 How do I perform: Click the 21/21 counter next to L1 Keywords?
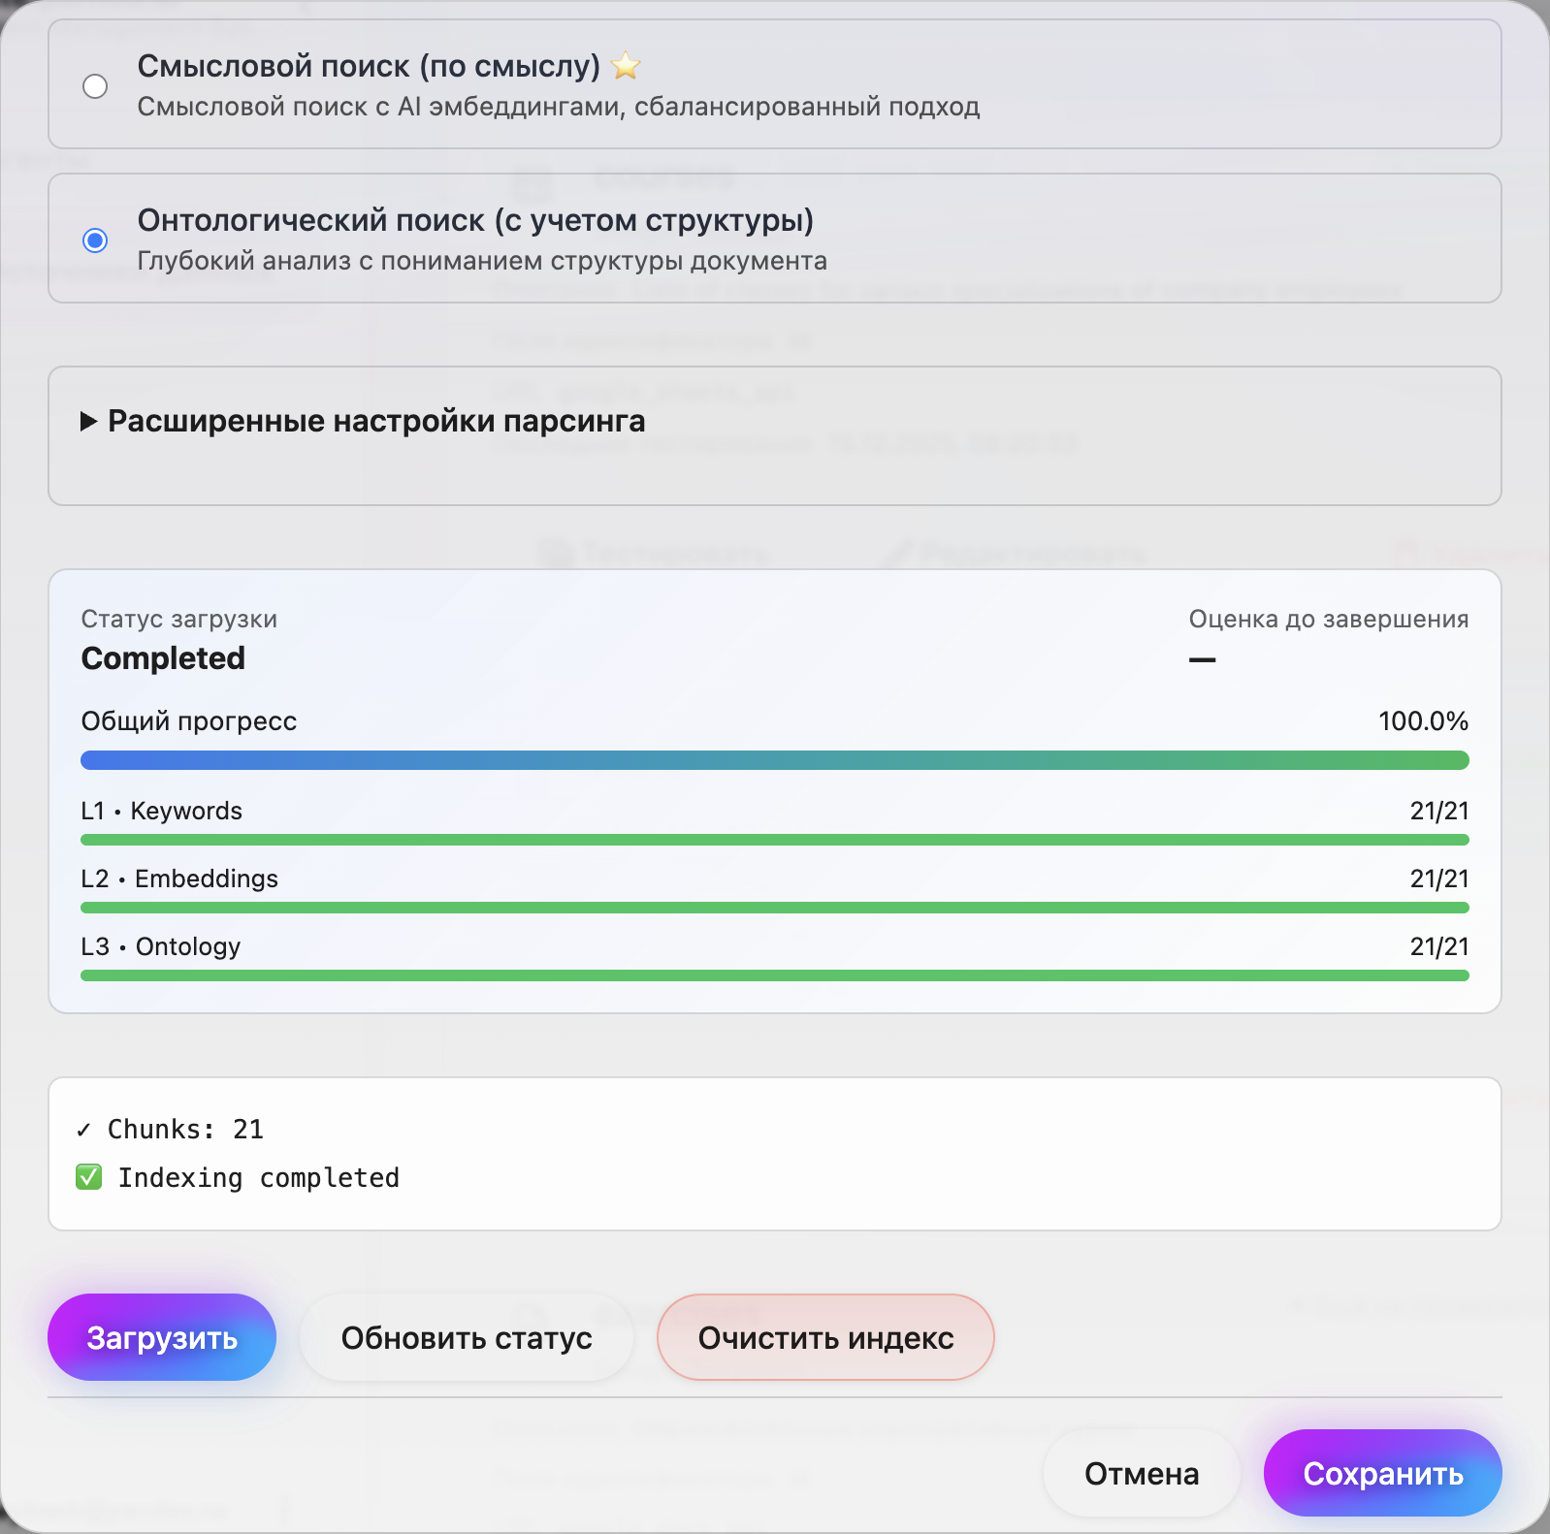(x=1439, y=811)
